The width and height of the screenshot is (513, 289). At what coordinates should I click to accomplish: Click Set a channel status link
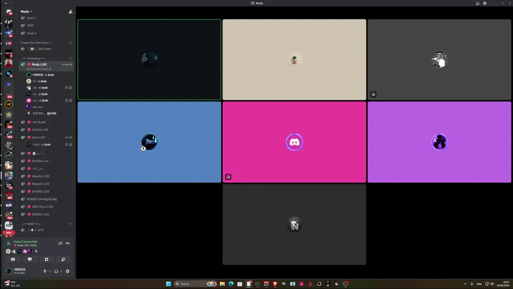(39, 69)
